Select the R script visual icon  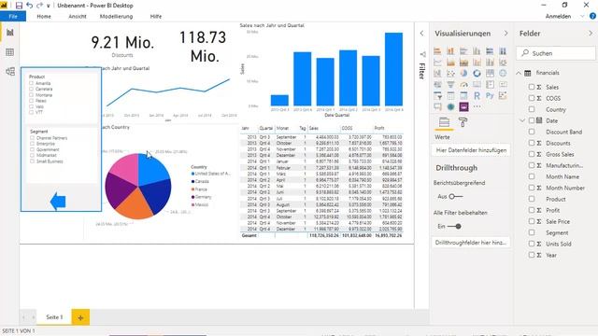pos(477,95)
